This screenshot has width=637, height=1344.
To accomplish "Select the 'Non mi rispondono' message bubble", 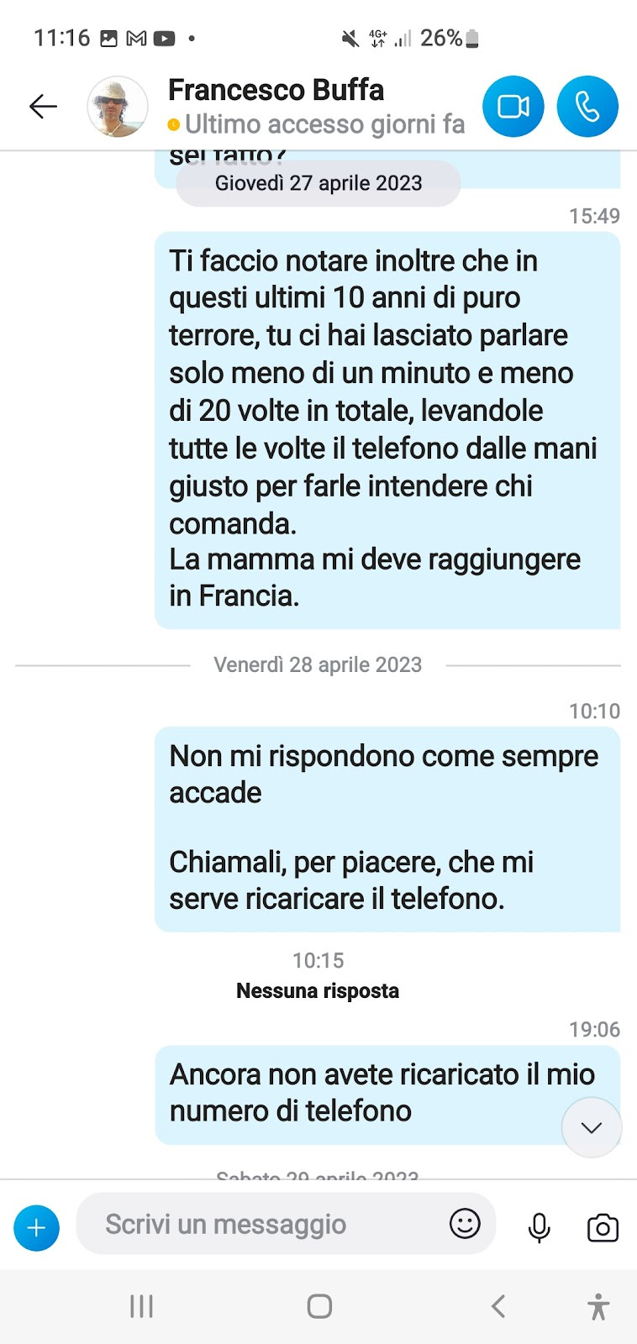I will coord(387,829).
